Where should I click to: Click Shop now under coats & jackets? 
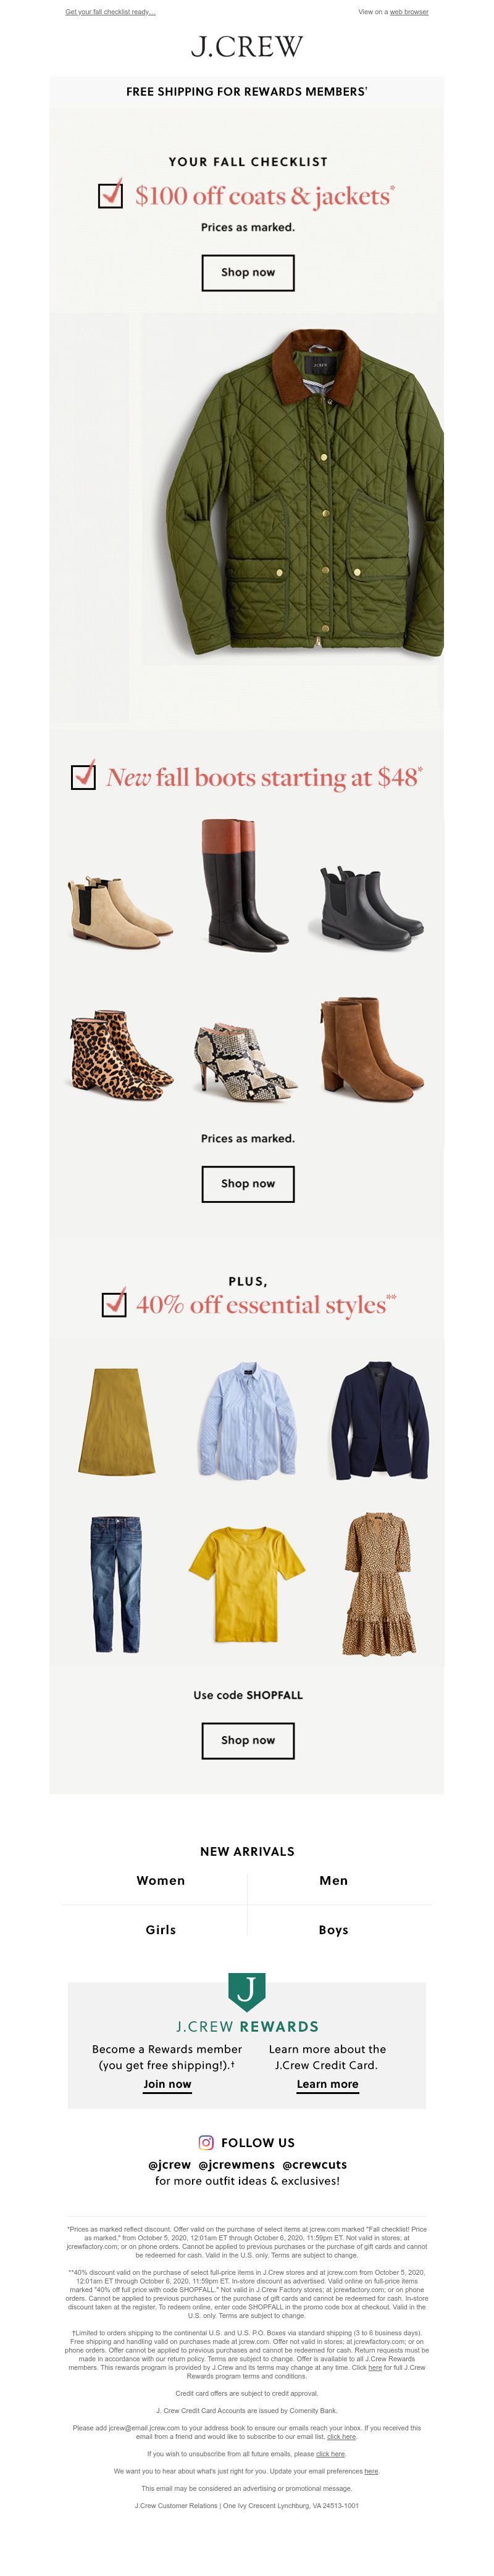[x=248, y=272]
